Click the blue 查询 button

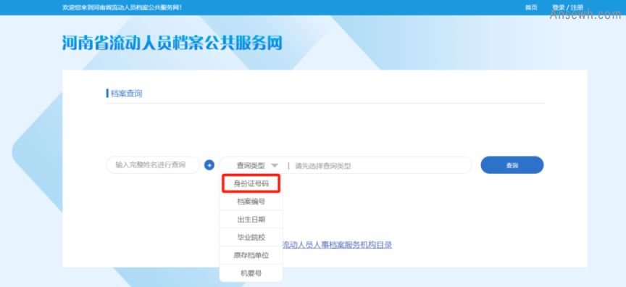pos(512,165)
